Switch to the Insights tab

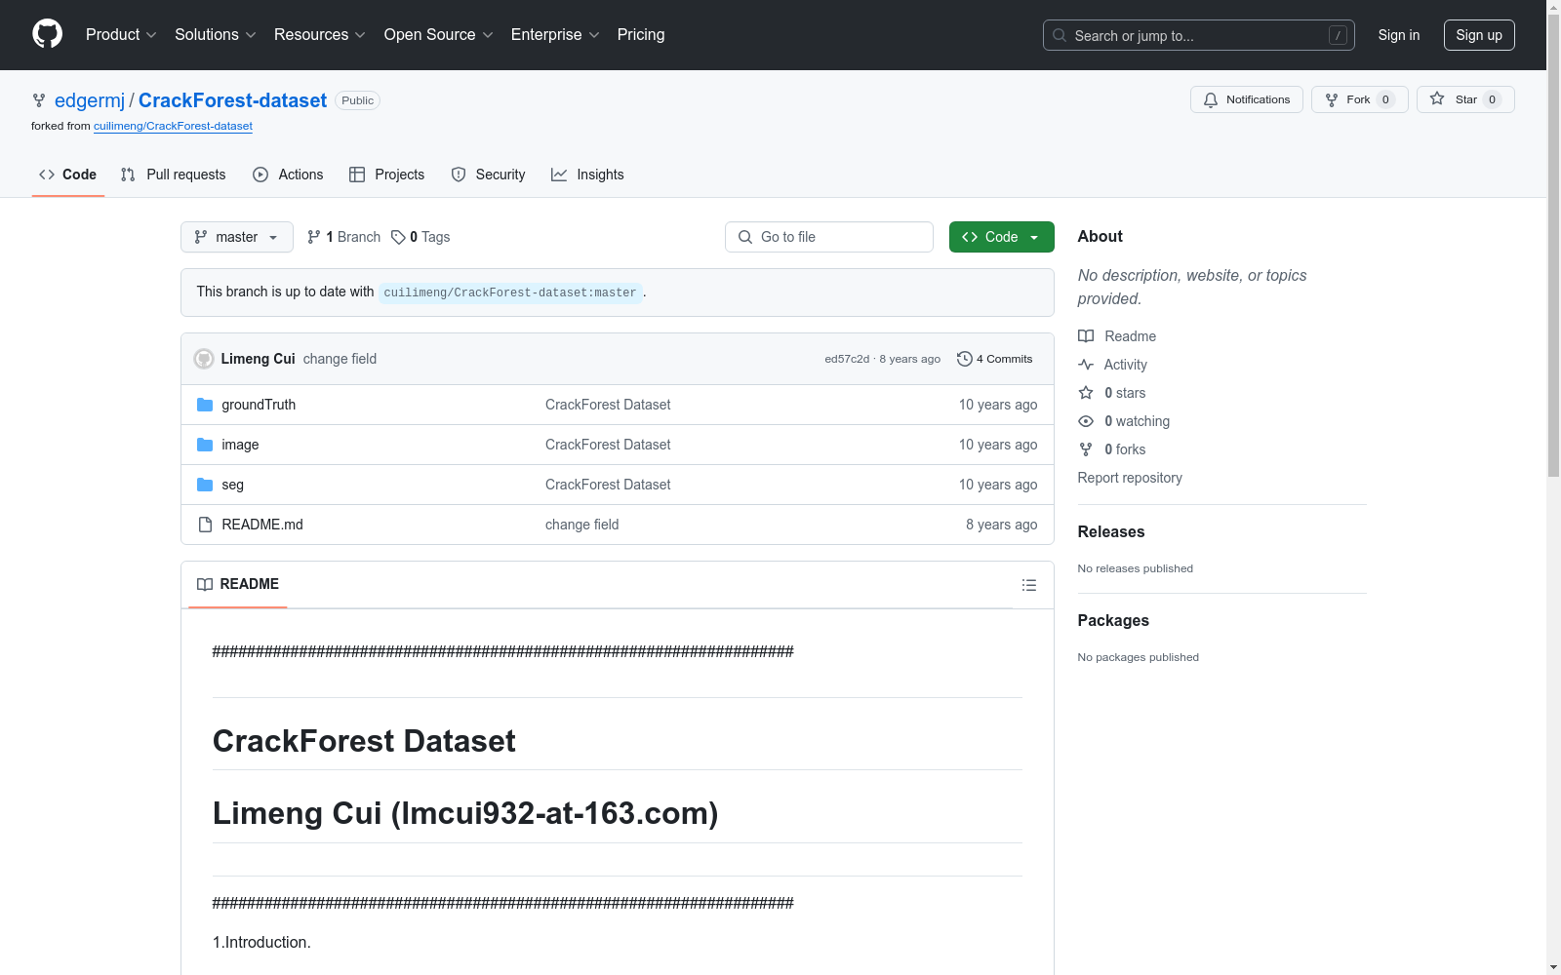(587, 175)
